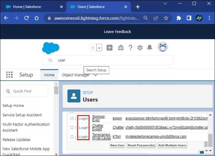Screen dimensions: 215x156
Task: Click the Add Multiple Users button
Action: [x=172, y=145]
